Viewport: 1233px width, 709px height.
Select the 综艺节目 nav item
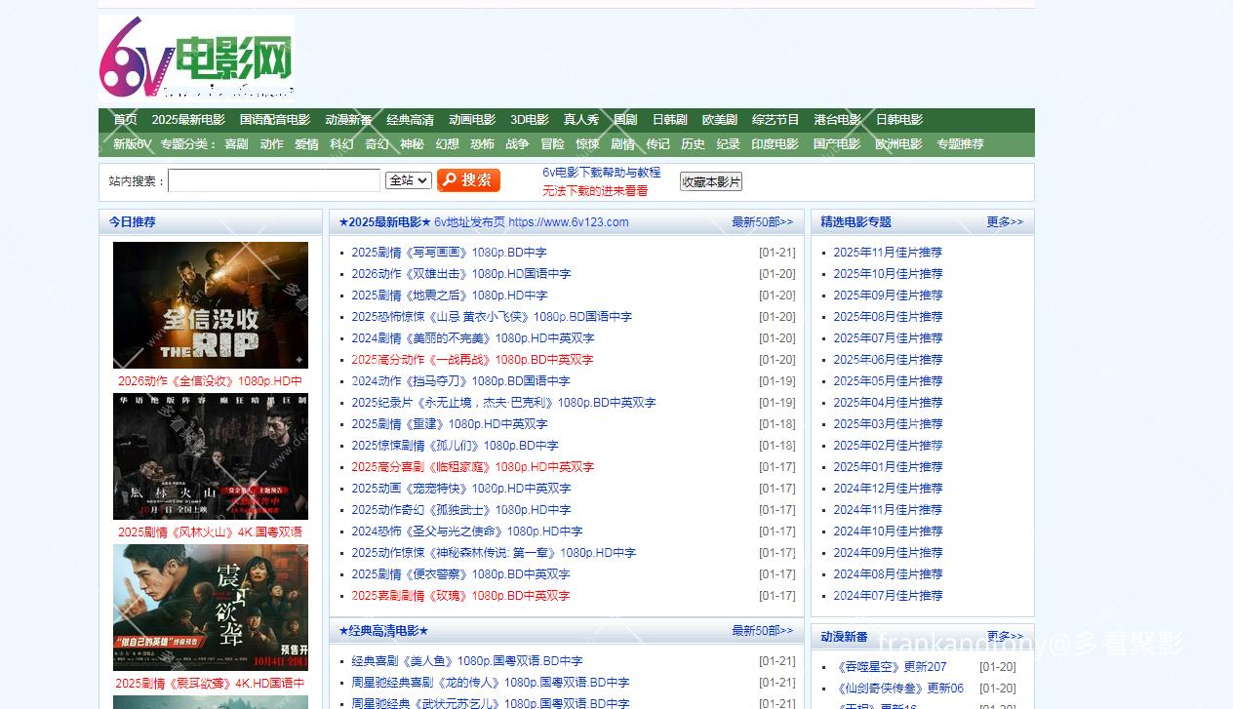(776, 120)
